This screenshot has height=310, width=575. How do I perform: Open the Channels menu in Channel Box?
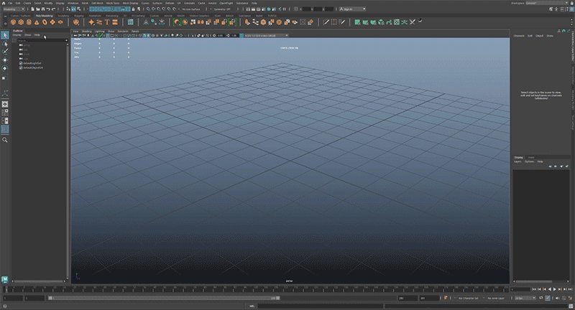(518, 35)
